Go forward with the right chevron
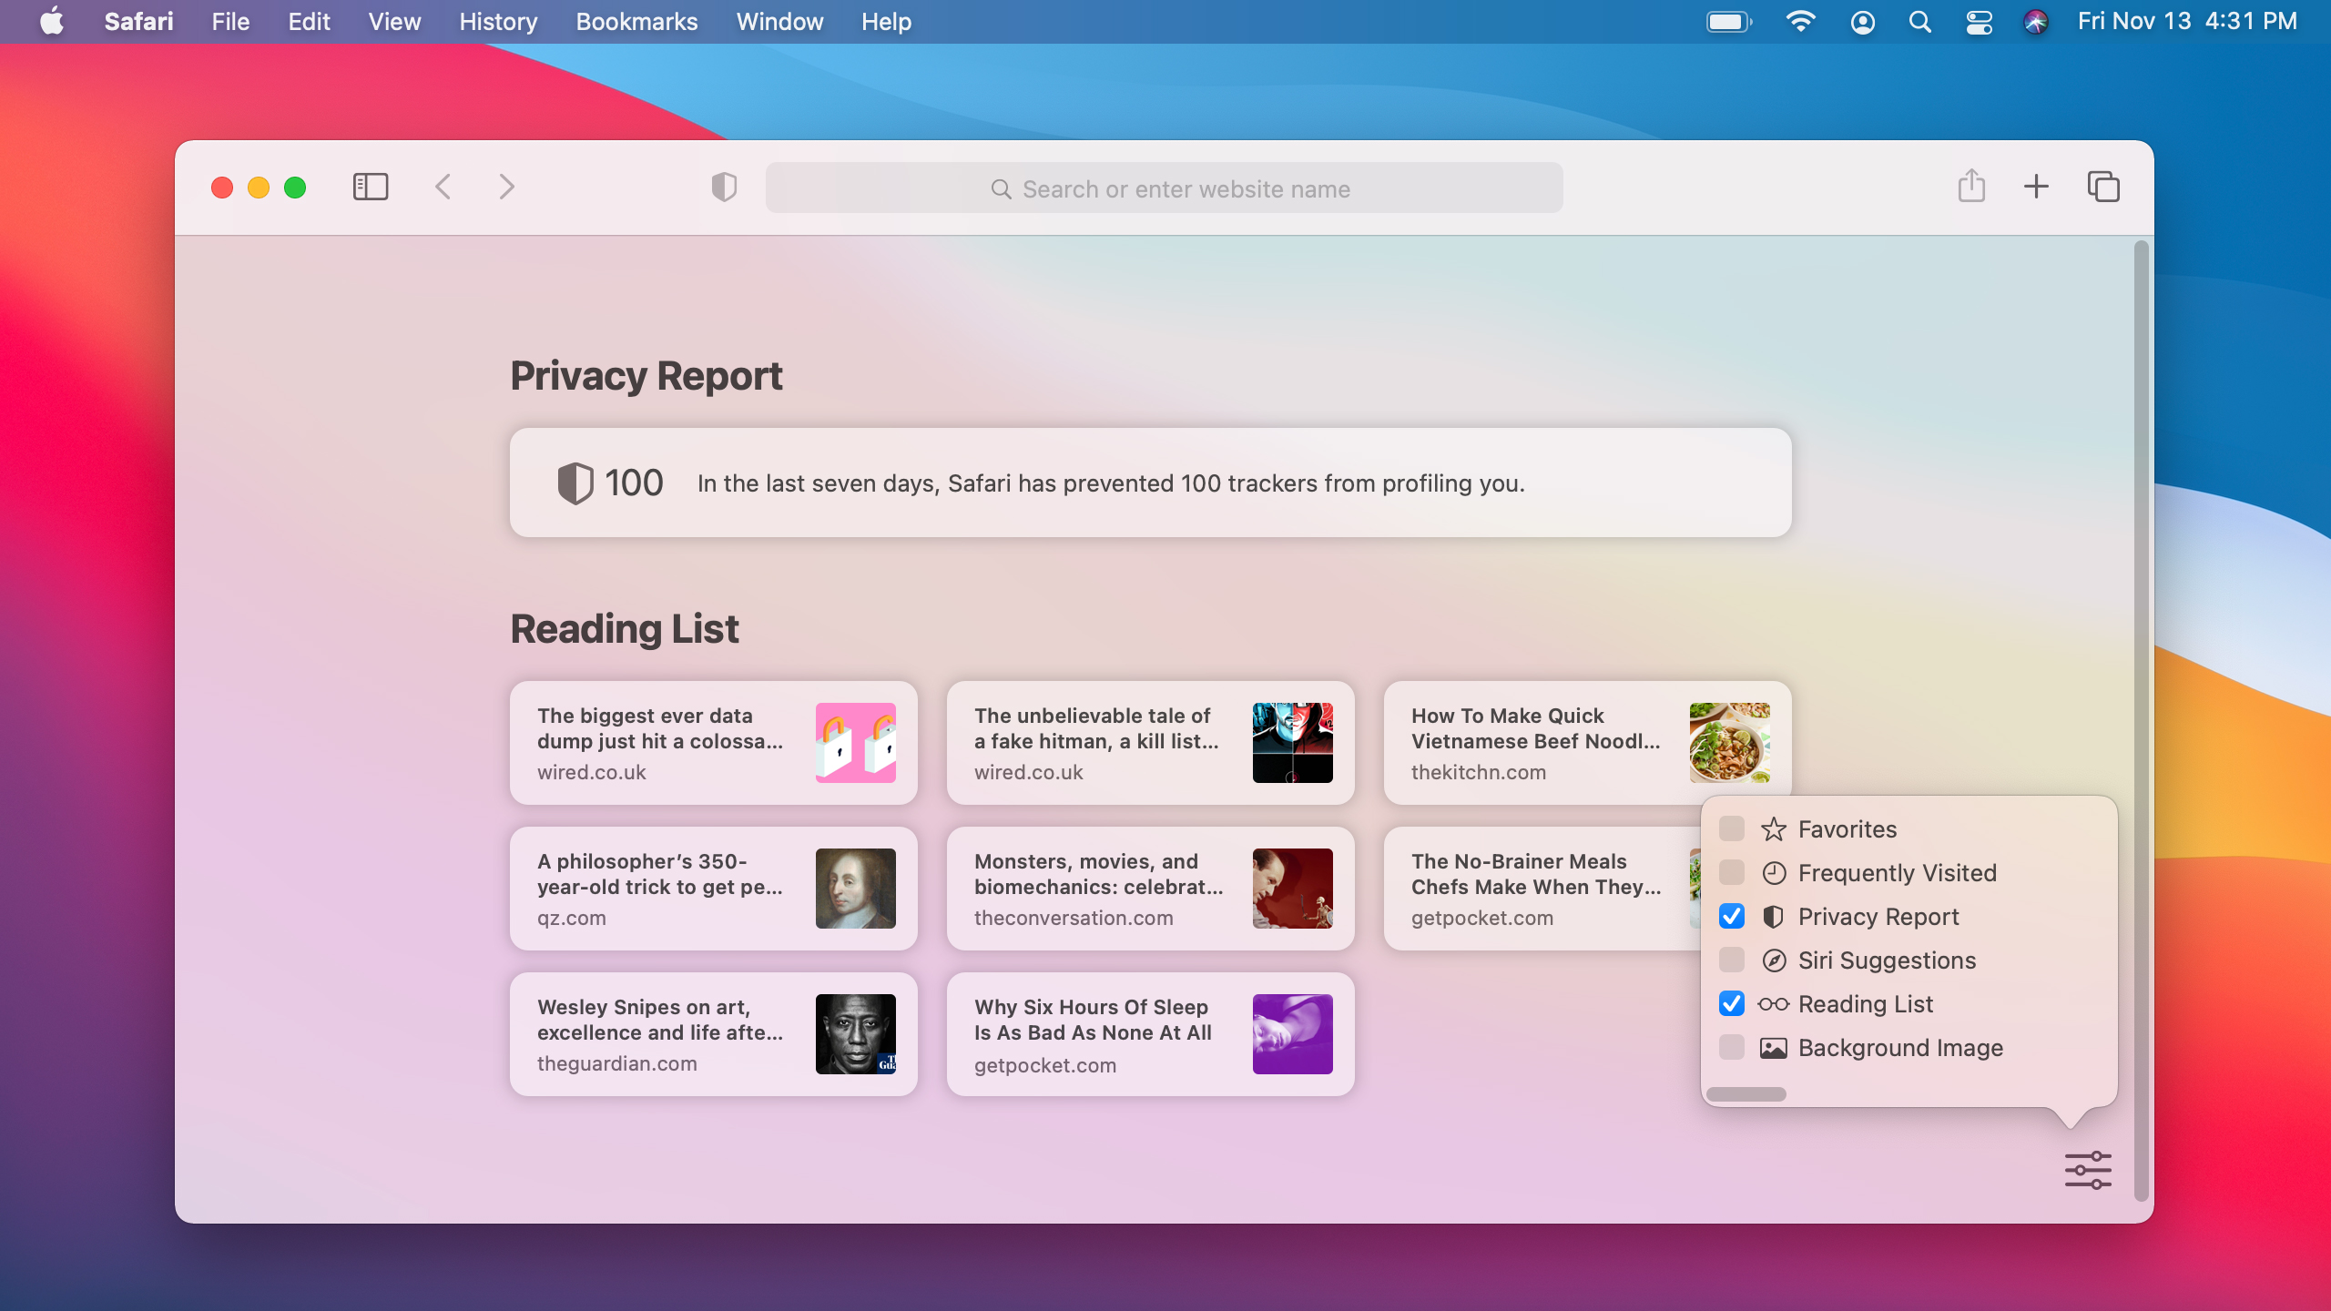The height and width of the screenshot is (1311, 2331). [x=507, y=188]
